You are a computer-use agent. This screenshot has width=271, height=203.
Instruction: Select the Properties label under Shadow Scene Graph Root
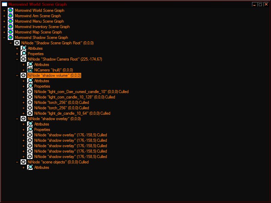pyautogui.click(x=36, y=54)
